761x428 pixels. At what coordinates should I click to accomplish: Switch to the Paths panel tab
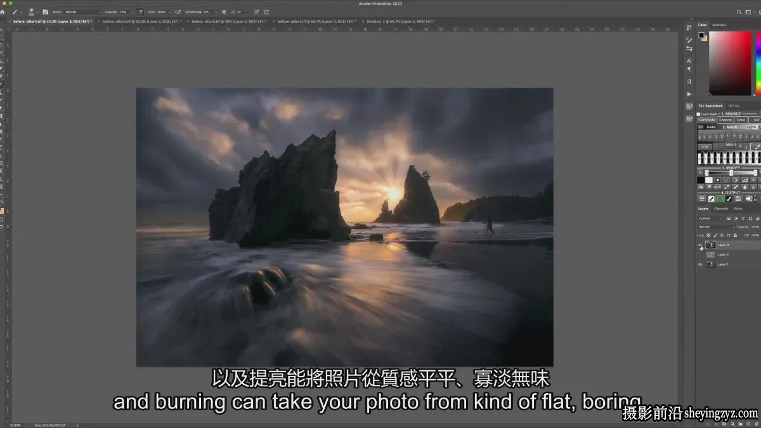point(738,209)
